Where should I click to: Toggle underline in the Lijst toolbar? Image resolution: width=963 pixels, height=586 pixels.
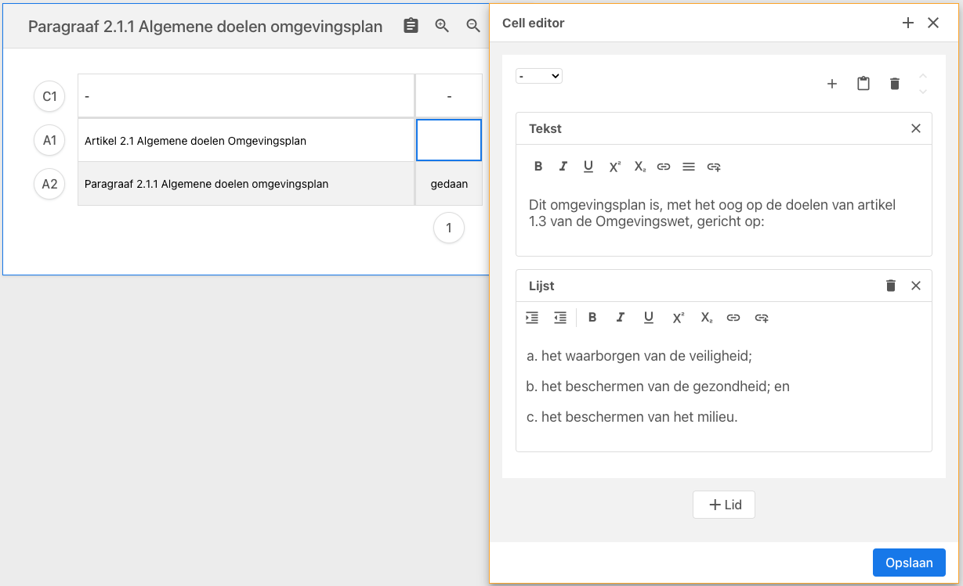[648, 318]
